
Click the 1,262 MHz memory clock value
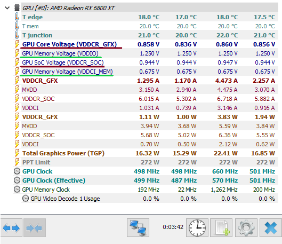224,190
